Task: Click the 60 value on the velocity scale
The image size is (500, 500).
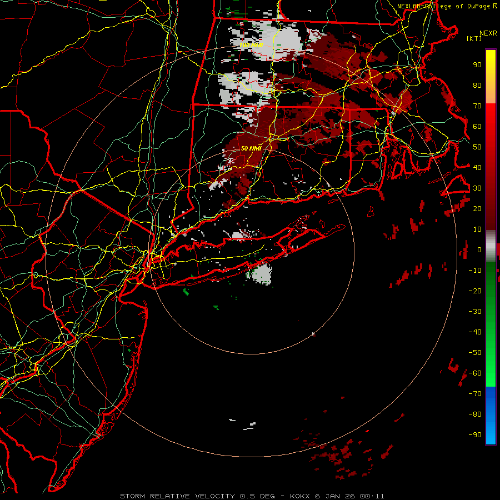Action: point(477,127)
